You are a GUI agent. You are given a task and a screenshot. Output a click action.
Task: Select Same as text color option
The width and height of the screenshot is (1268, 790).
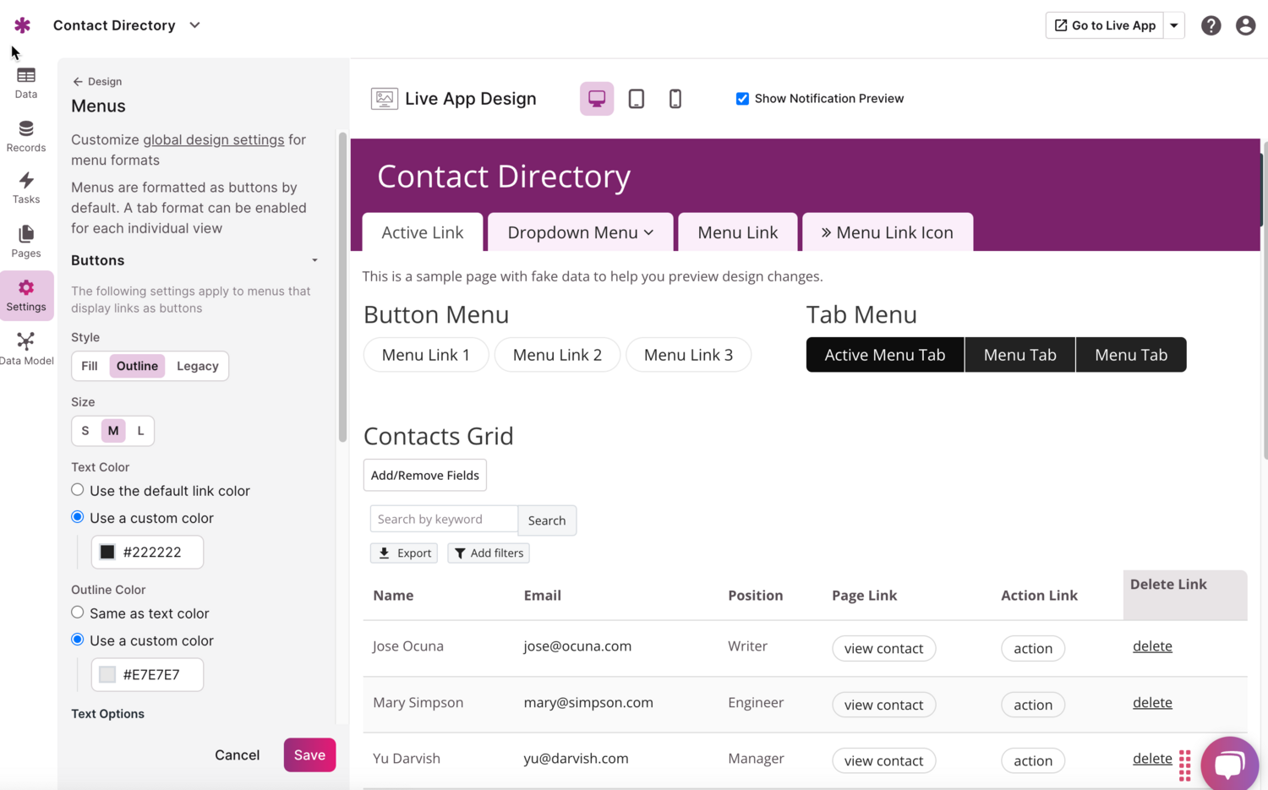pyautogui.click(x=78, y=613)
